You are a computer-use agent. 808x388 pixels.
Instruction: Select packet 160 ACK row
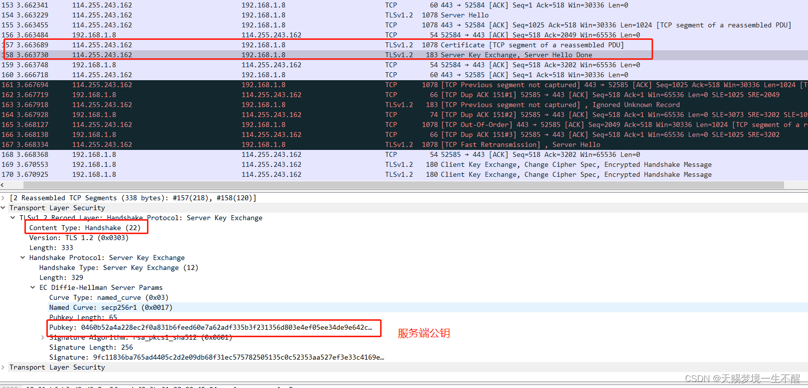point(404,75)
